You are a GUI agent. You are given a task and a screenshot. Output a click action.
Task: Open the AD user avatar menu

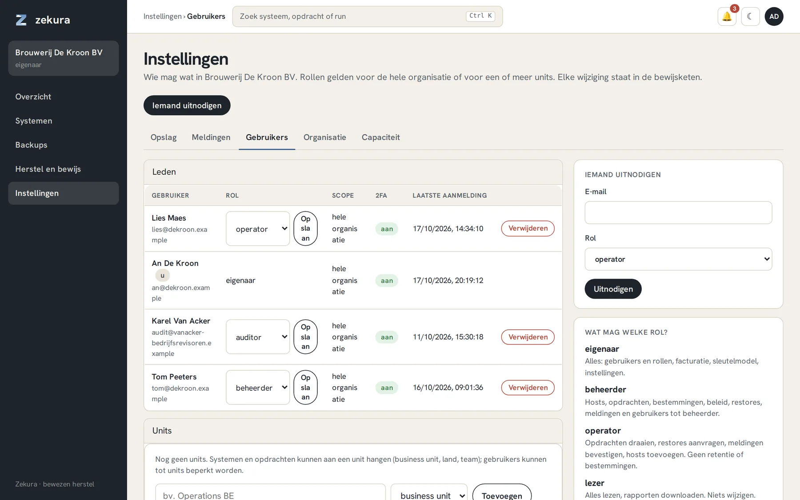pyautogui.click(x=774, y=16)
